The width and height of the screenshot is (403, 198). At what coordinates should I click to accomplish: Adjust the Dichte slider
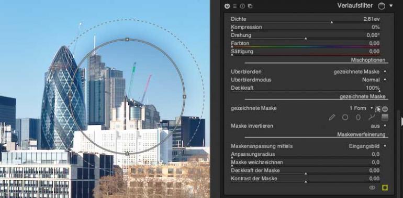pos(305,19)
